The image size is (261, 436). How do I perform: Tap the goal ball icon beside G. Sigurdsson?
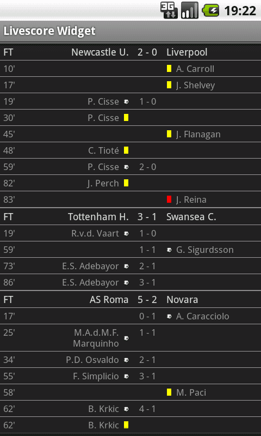tap(169, 250)
